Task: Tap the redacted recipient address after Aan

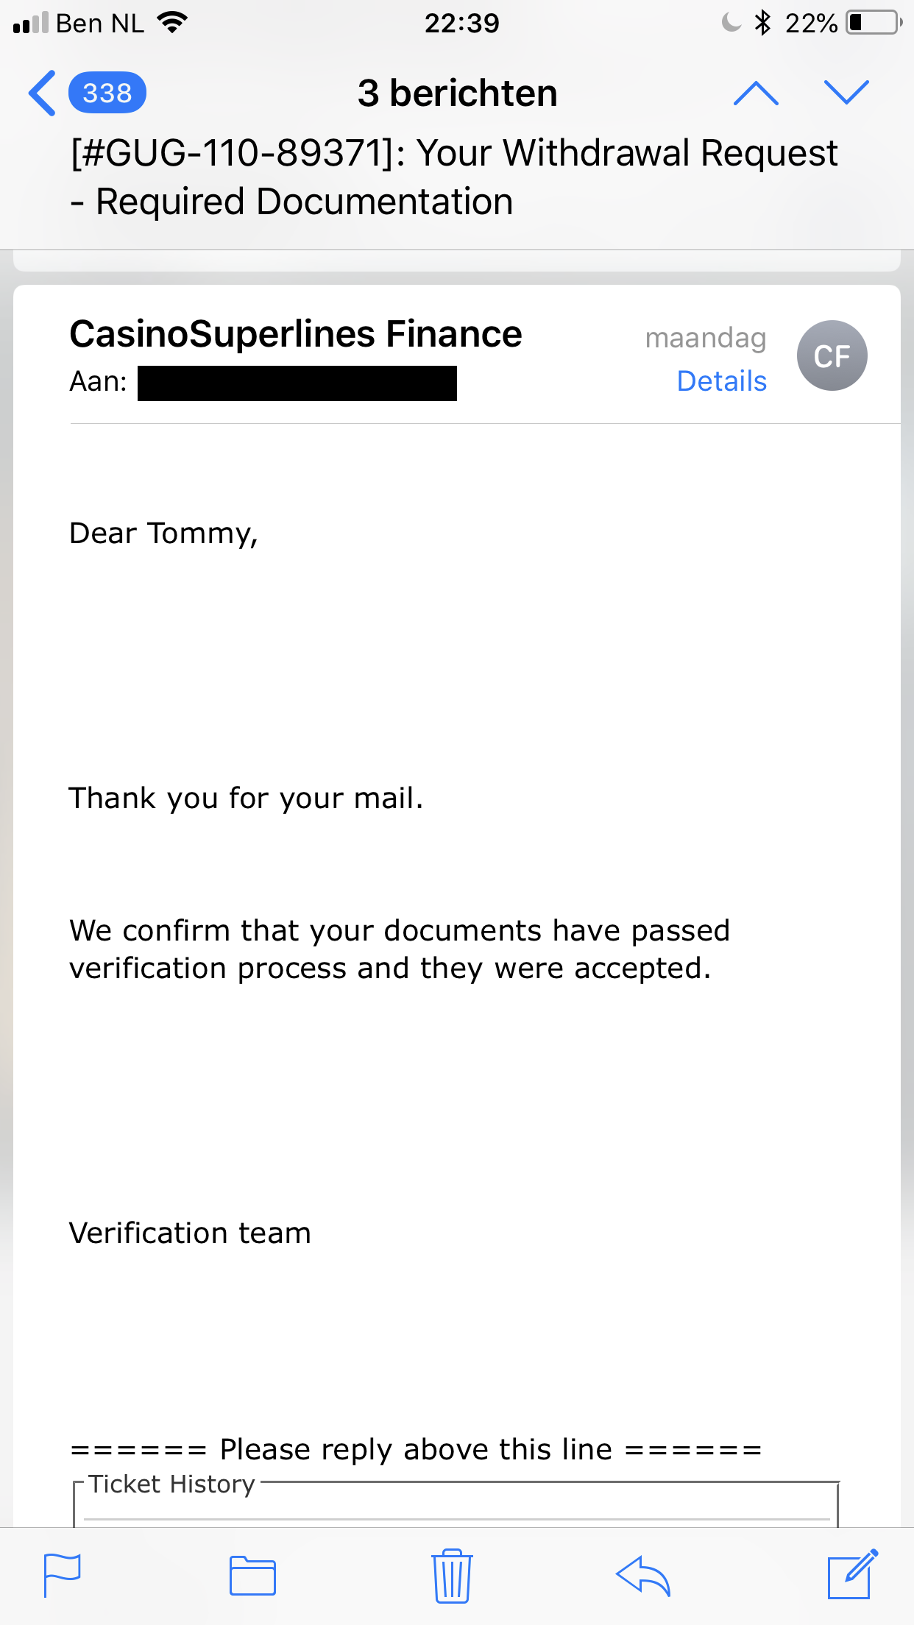Action: [297, 383]
